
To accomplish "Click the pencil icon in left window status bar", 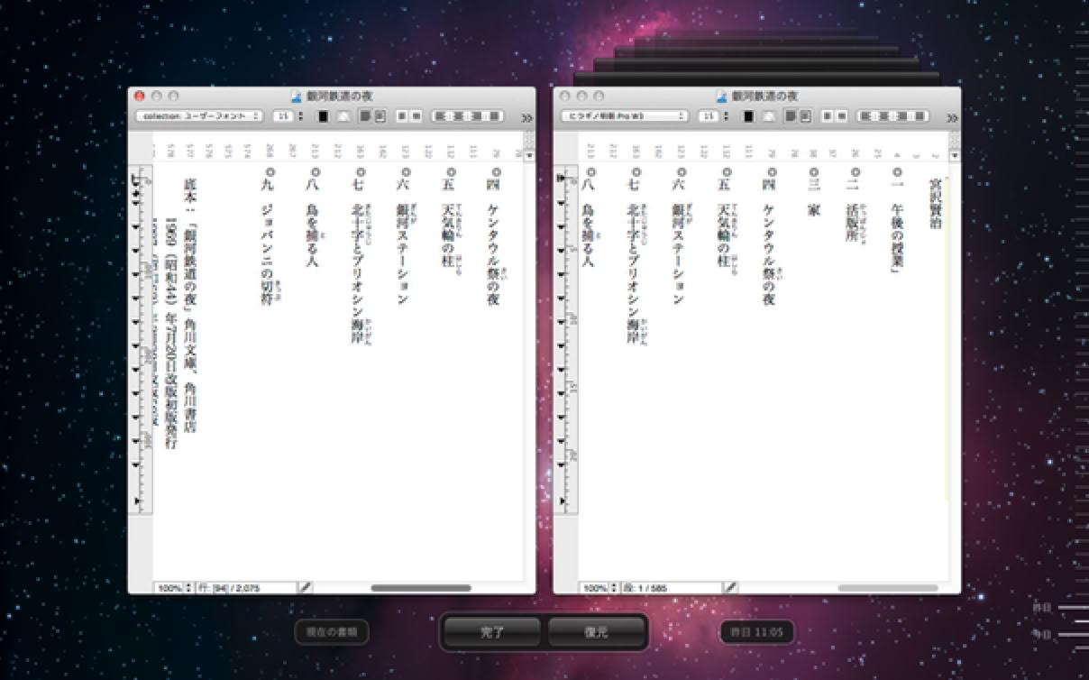I will click(305, 587).
